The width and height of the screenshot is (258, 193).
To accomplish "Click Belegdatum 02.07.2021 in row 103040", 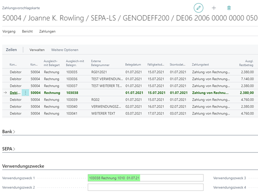I will 134,107.
